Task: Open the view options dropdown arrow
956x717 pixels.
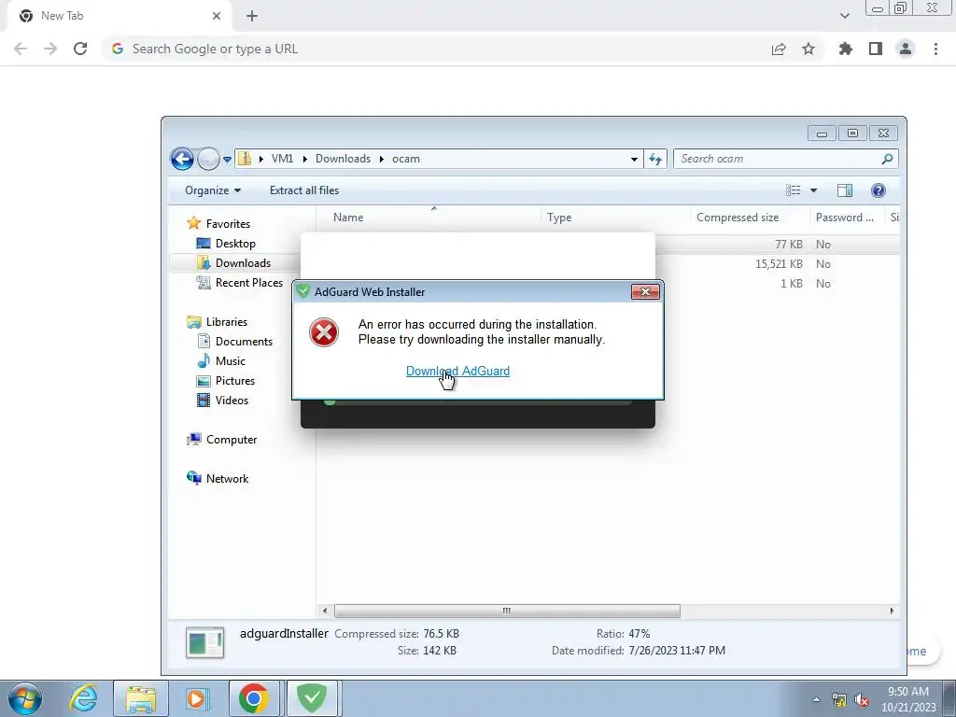Action: pyautogui.click(x=813, y=190)
